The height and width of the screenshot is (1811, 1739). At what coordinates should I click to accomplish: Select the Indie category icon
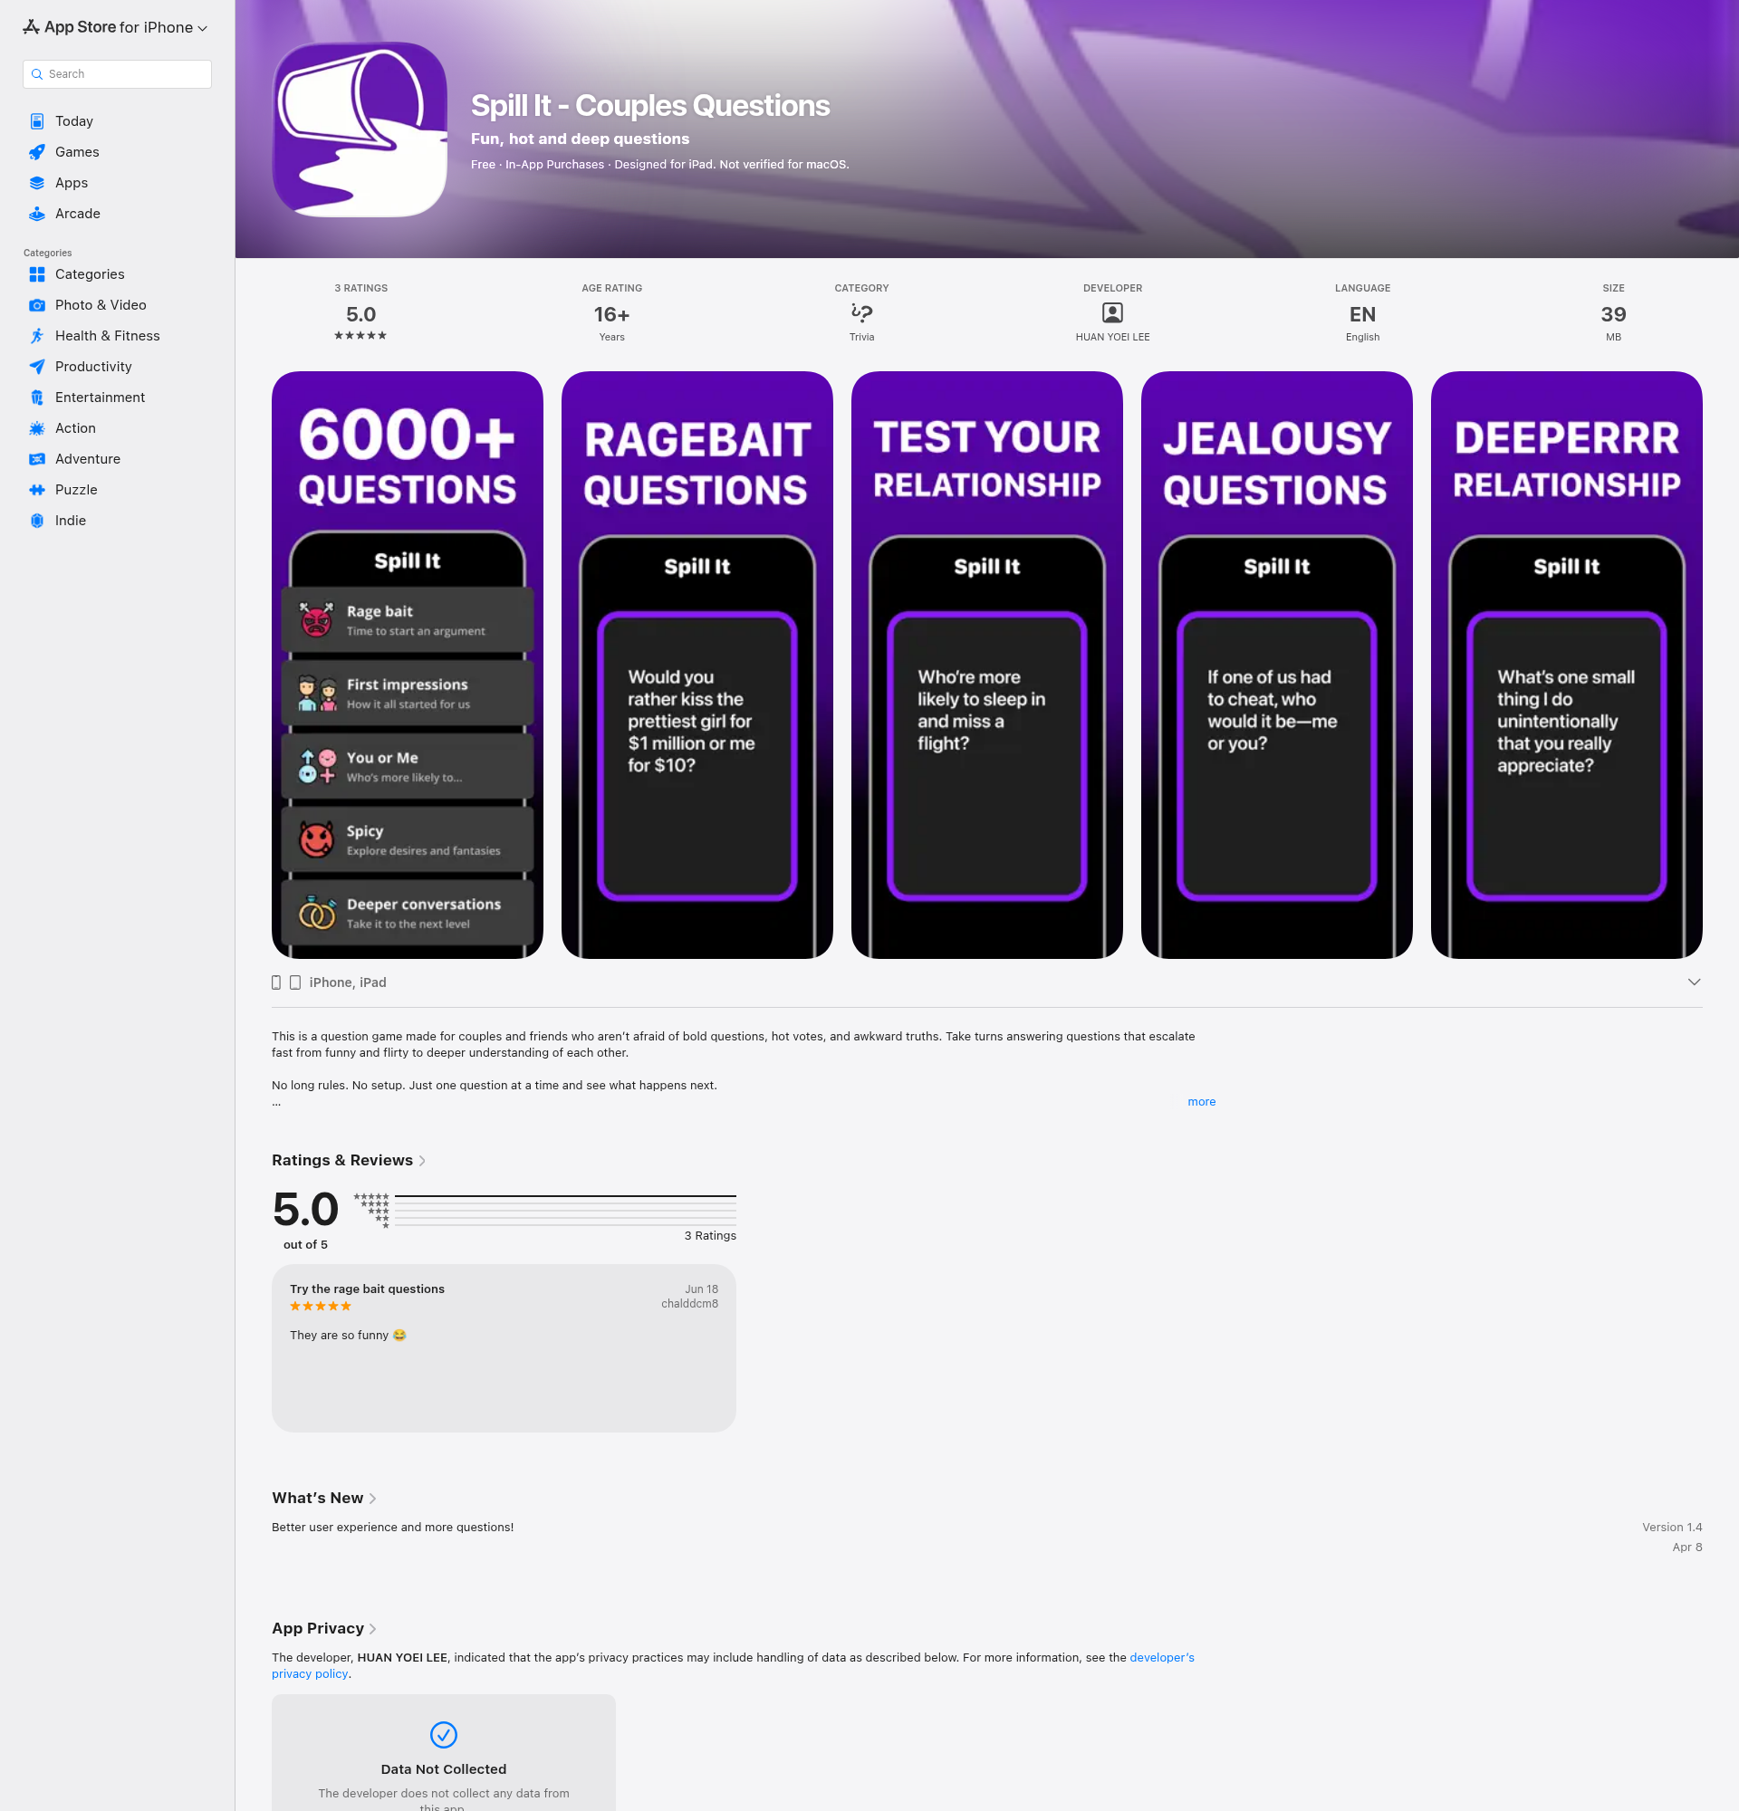pos(37,520)
